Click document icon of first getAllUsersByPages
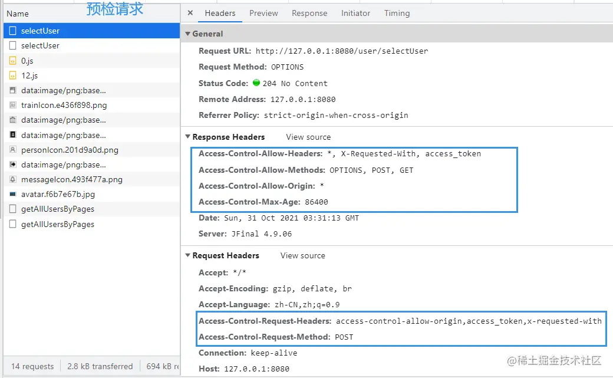Image resolution: width=613 pixels, height=378 pixels. coord(13,209)
